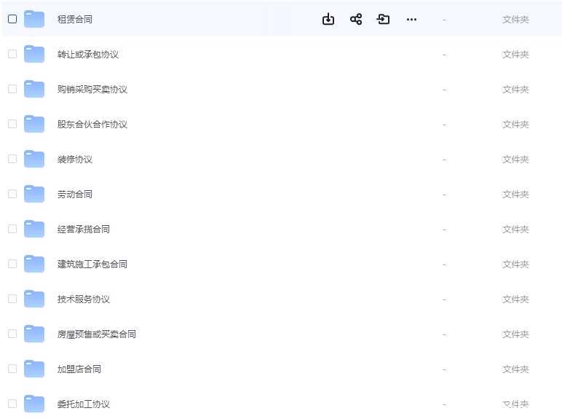
Task: Select checkbox for 加盟店合同 row
Action: point(12,369)
